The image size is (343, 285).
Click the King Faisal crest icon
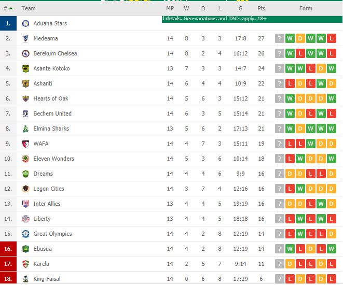[25, 279]
